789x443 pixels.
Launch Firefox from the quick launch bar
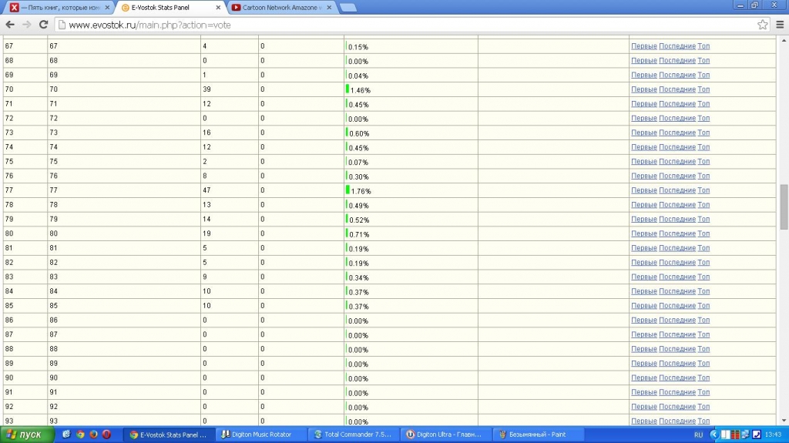[93, 435]
